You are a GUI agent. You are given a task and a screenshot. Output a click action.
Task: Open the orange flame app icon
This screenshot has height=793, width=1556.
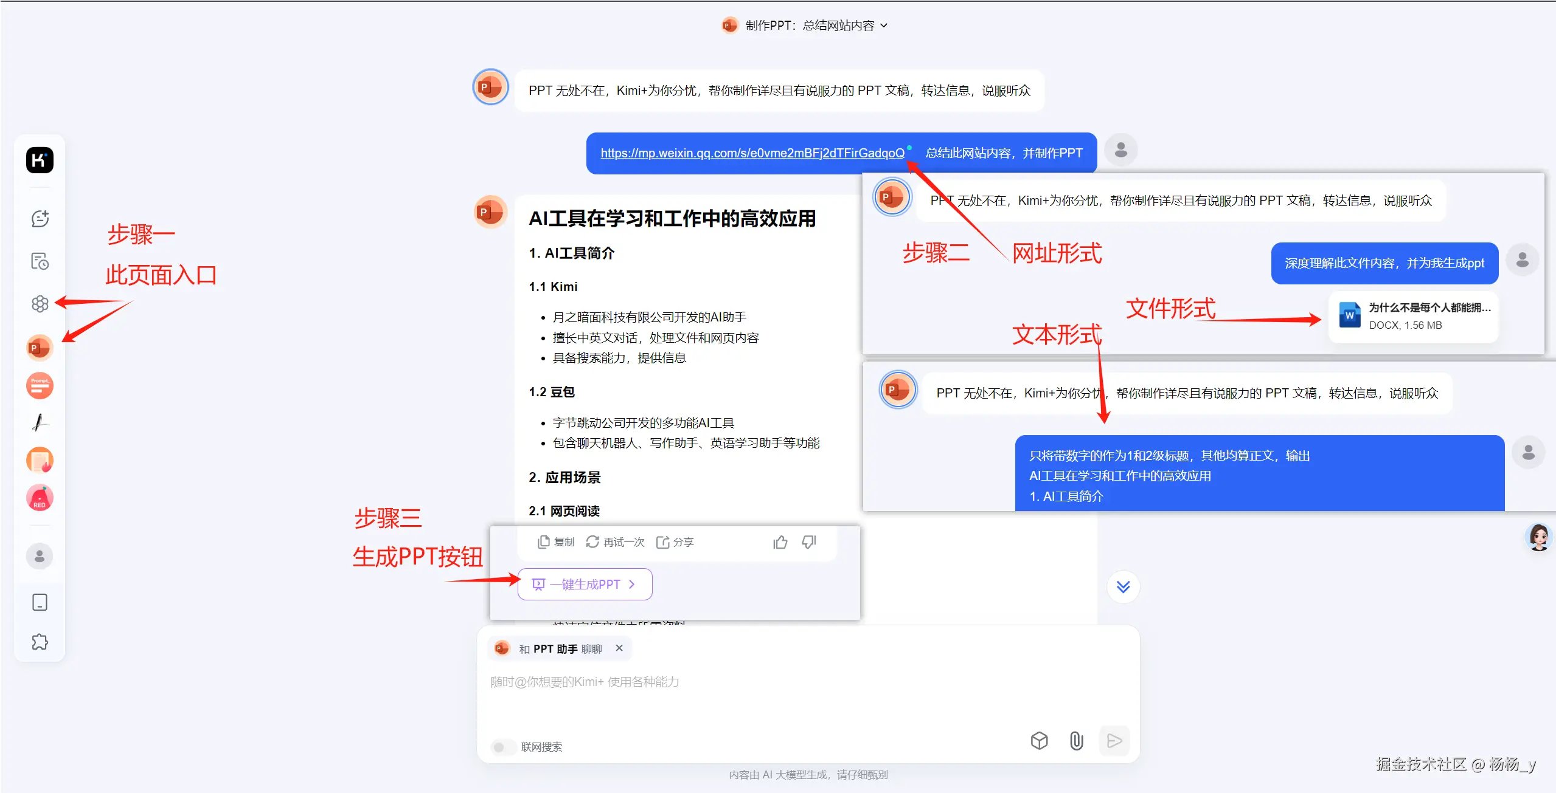point(40,461)
